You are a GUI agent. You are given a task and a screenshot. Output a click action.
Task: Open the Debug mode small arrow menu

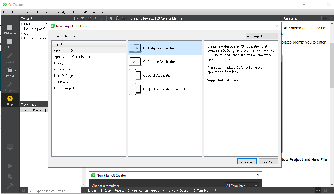16,71
